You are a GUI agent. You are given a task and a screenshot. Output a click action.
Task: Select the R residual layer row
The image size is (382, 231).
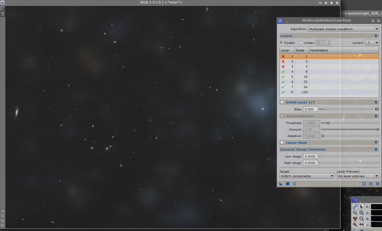pos(329,92)
